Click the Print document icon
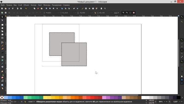Screen dimensions: 184x104 (x=13, y=8)
